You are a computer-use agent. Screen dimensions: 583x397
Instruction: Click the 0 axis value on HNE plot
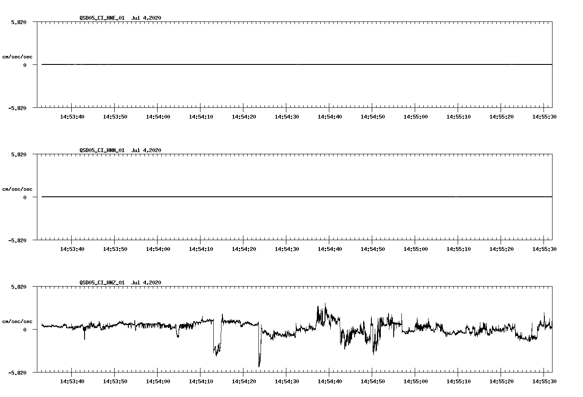click(x=25, y=65)
